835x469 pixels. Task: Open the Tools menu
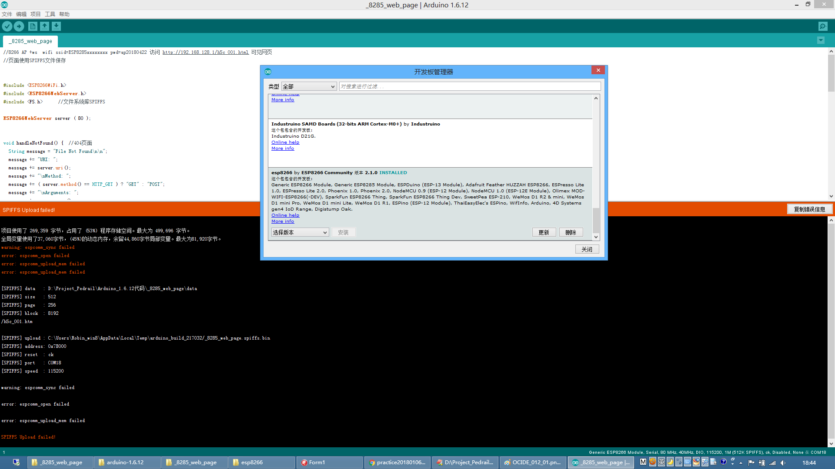pos(50,14)
